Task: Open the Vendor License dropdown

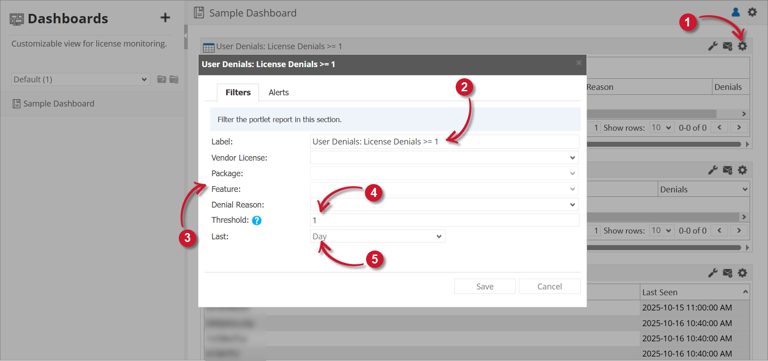Action: [x=444, y=157]
